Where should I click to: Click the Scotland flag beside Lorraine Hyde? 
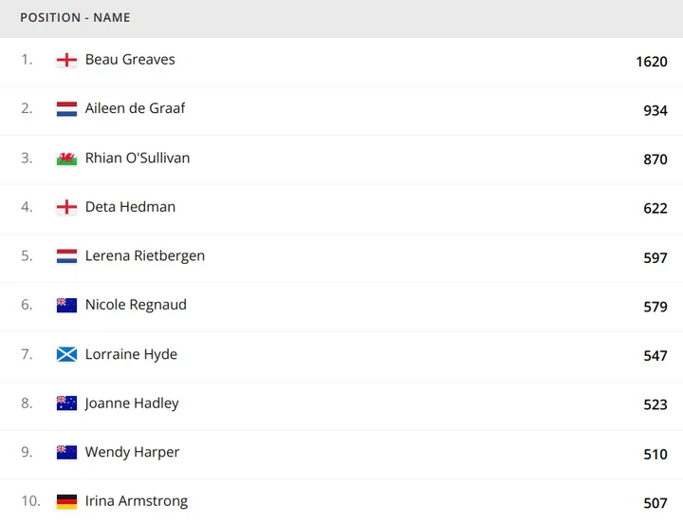pos(66,355)
